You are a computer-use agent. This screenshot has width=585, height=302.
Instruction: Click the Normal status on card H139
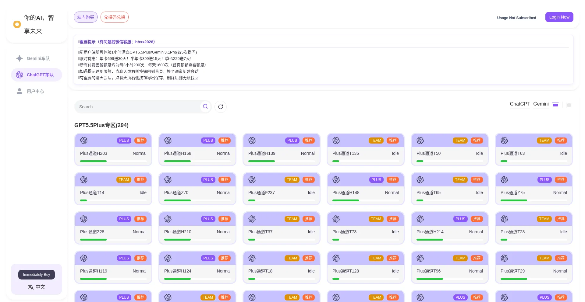pos(308,153)
